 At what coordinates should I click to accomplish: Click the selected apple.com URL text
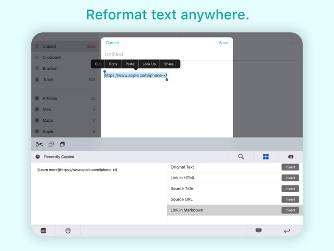(136, 76)
